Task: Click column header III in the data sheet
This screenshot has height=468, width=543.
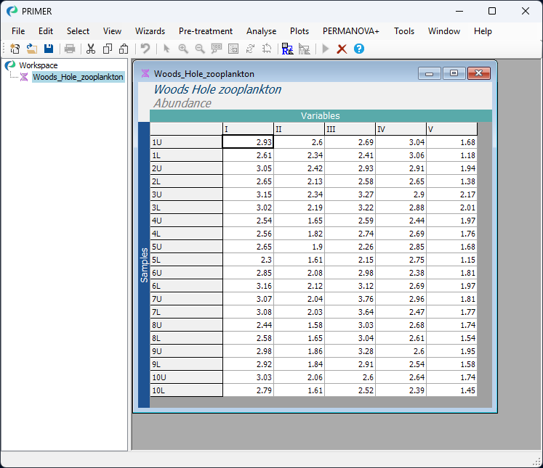Action: tap(349, 129)
